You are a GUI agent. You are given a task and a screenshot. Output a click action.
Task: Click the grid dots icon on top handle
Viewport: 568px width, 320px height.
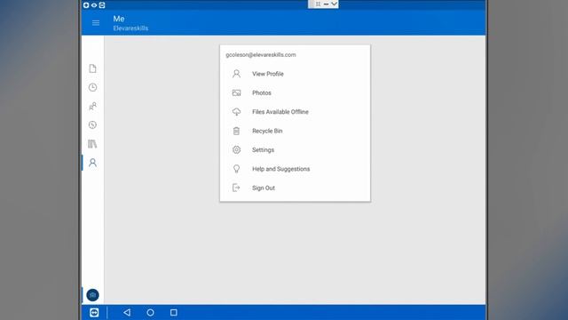[x=318, y=4]
